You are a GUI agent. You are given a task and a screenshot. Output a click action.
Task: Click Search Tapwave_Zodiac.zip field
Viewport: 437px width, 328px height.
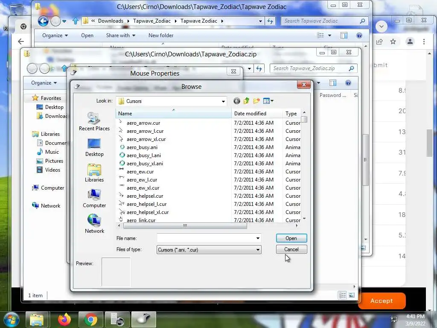(313, 68)
